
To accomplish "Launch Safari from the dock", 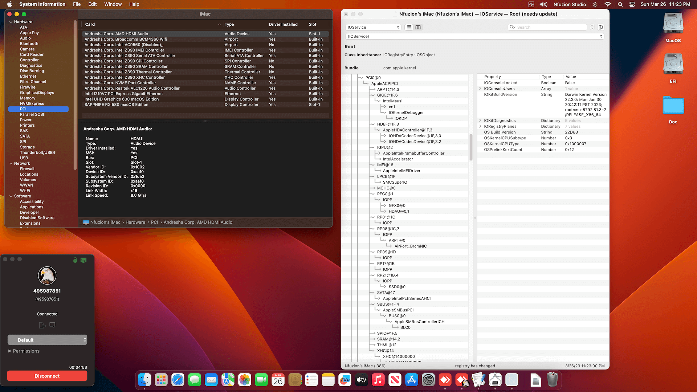I will pyautogui.click(x=178, y=380).
